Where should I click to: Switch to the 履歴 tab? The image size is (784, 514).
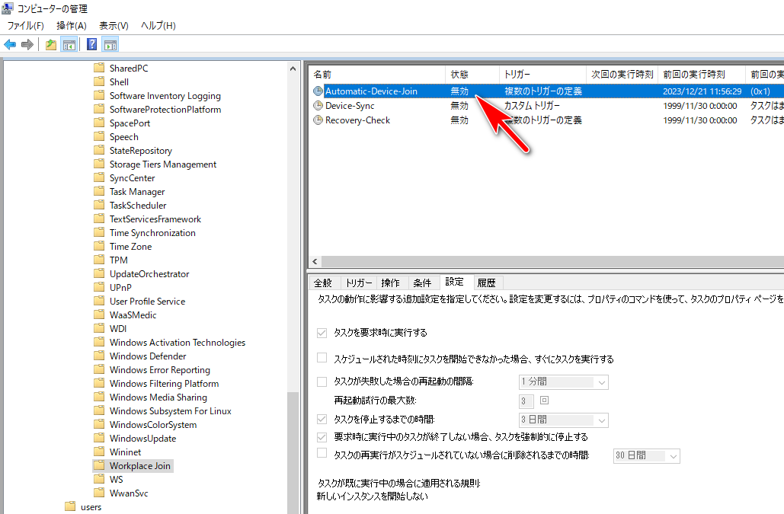click(486, 282)
